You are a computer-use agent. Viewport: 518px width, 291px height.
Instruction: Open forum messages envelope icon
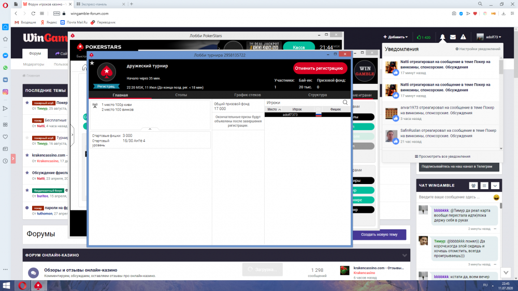click(x=453, y=37)
